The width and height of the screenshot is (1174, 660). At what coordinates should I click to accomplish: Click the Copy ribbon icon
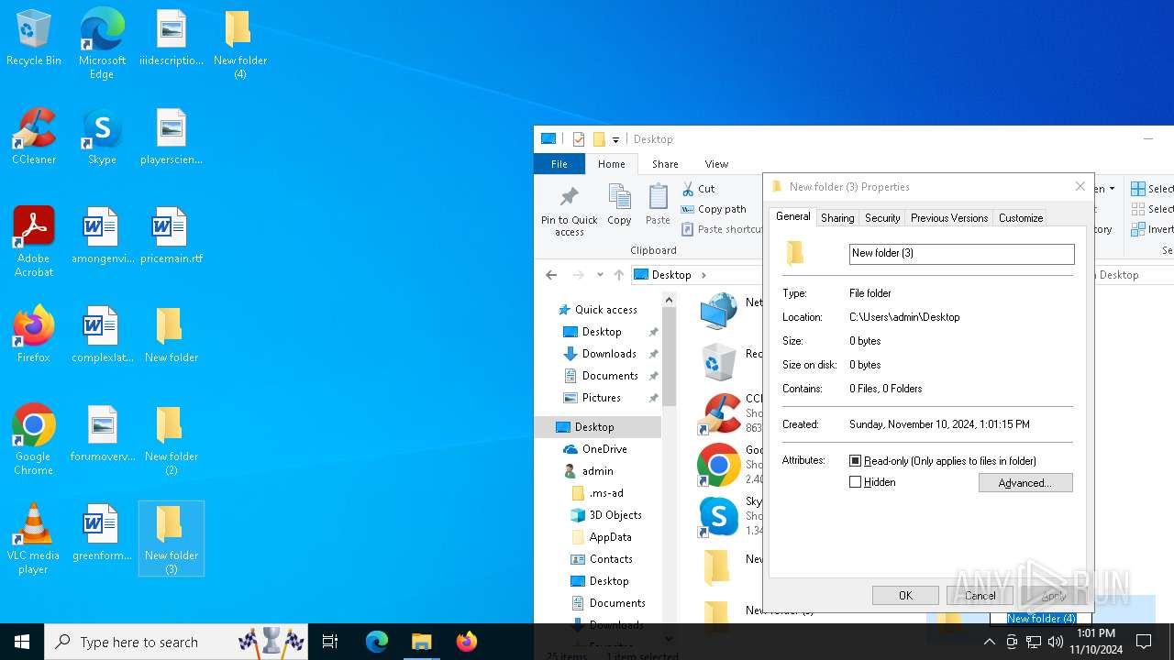[619, 205]
